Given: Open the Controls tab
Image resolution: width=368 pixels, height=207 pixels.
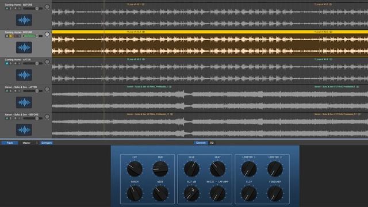Looking at the screenshot, I should point(201,143).
